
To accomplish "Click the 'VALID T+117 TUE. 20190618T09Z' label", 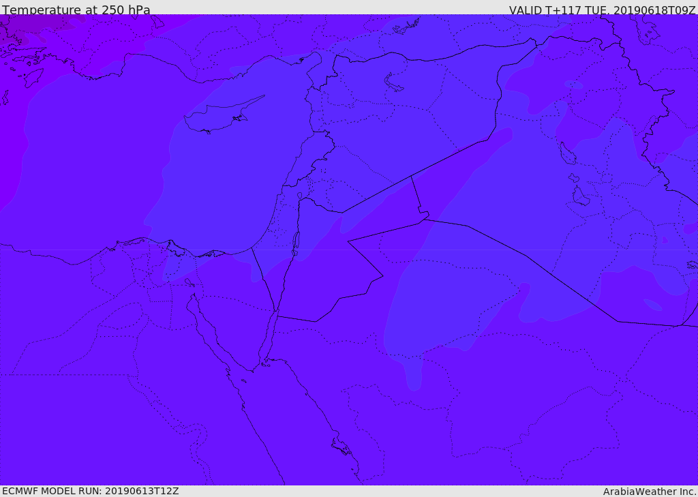I will 603,10.
